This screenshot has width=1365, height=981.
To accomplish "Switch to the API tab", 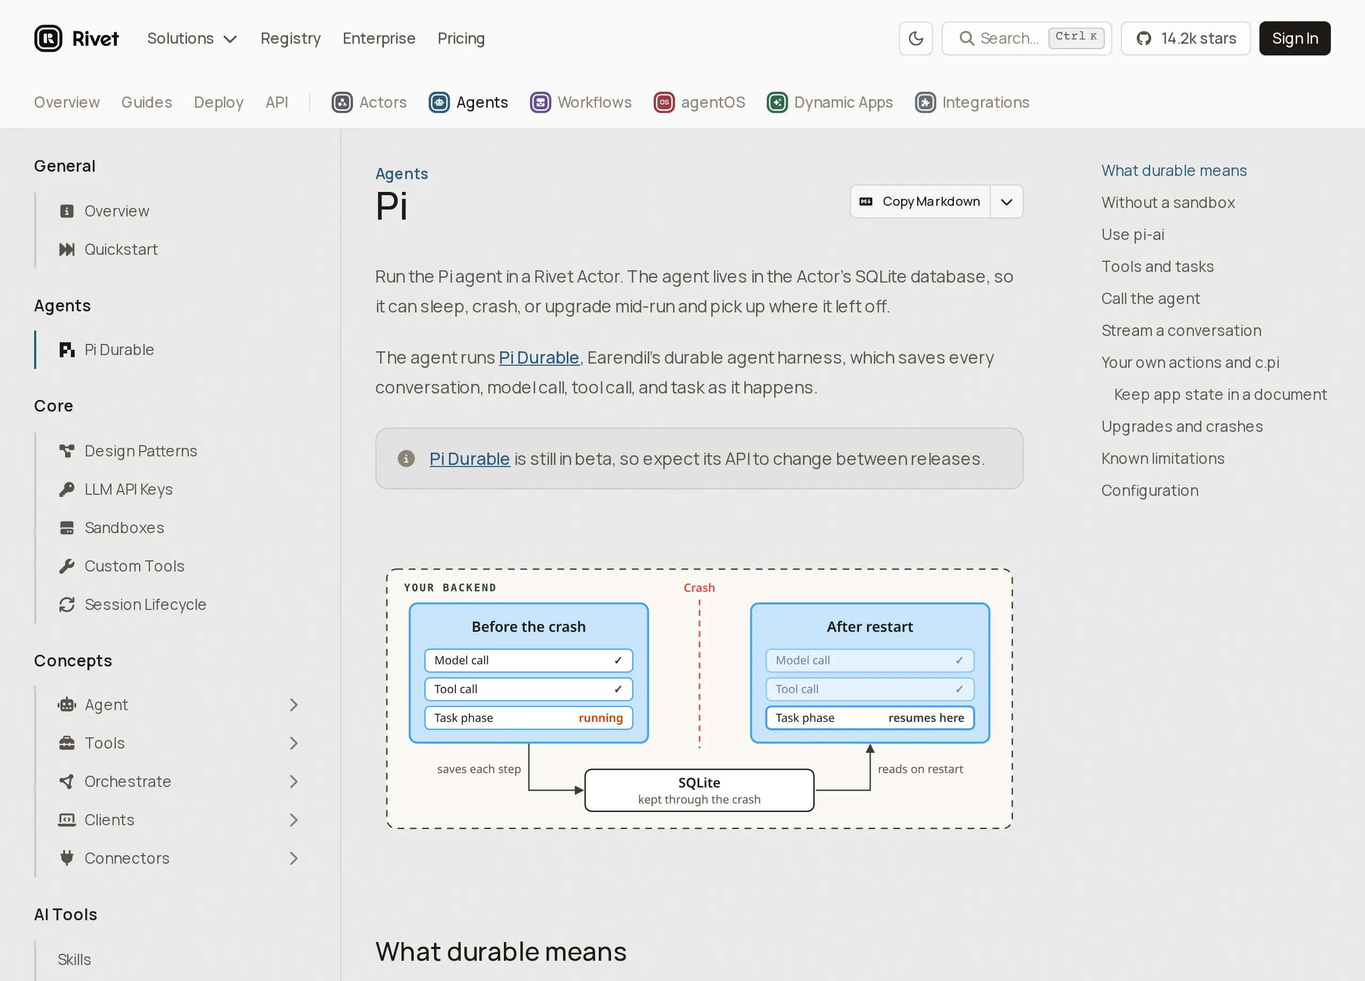I will (x=277, y=102).
